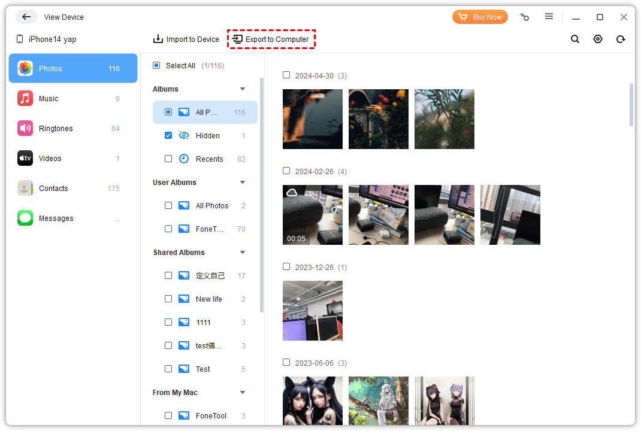Screen dimensions: 641x431
Task: Open the settings hexagon icon
Action: (598, 40)
